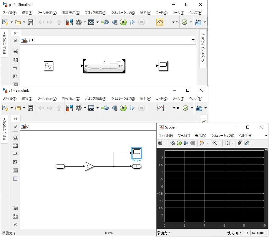
Task: Open 情報表示 menu in c1 window
Action: coord(71,98)
